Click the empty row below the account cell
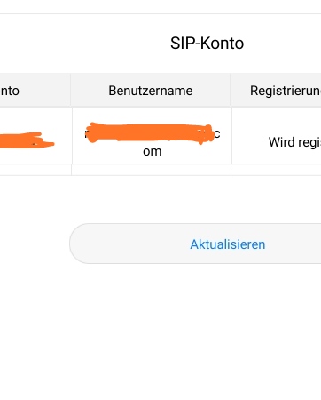Viewport: 321px width, 400px height. click(35, 170)
